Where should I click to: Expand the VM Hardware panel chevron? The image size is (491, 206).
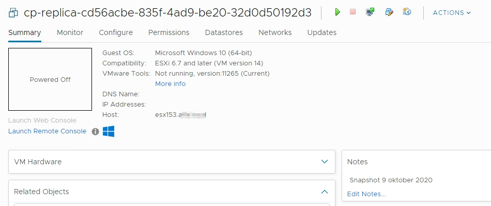tap(325, 162)
